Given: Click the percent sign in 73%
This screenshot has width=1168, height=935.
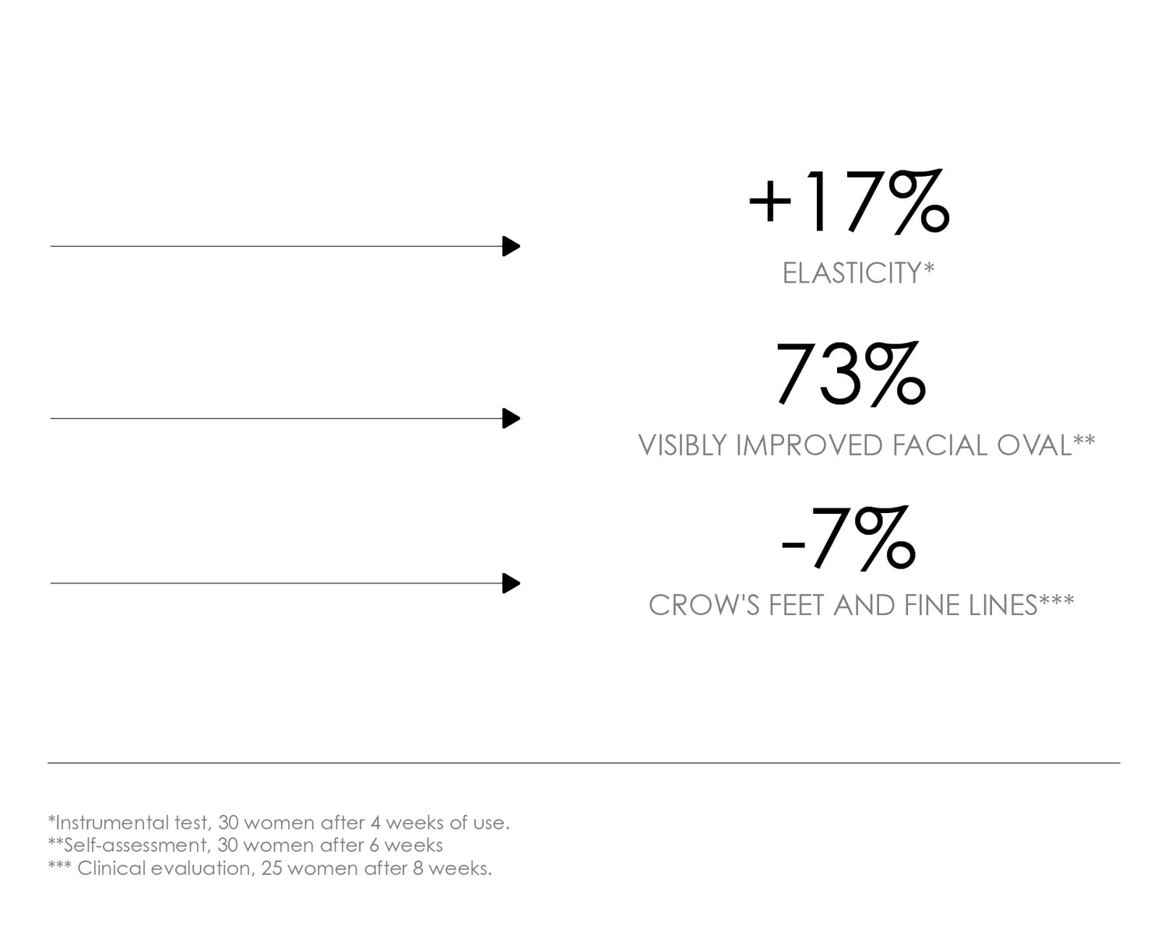Looking at the screenshot, I should coord(894,375).
